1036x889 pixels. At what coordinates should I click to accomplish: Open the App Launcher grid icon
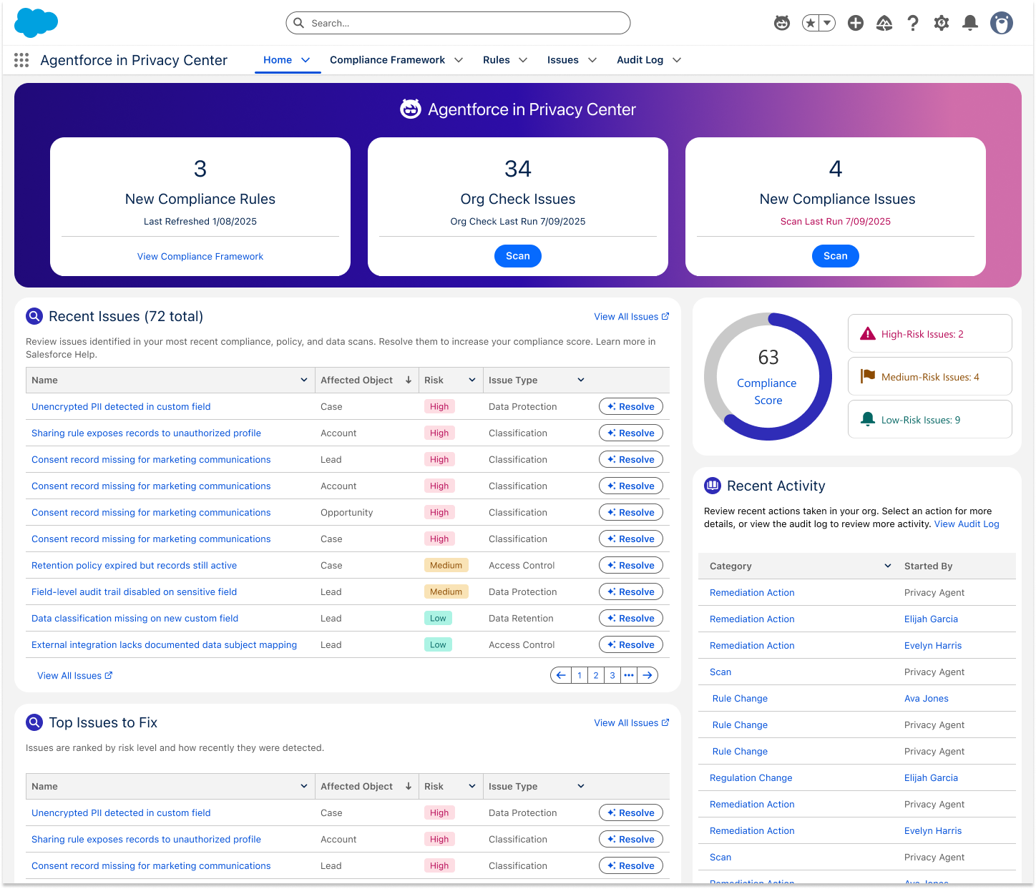(21, 60)
